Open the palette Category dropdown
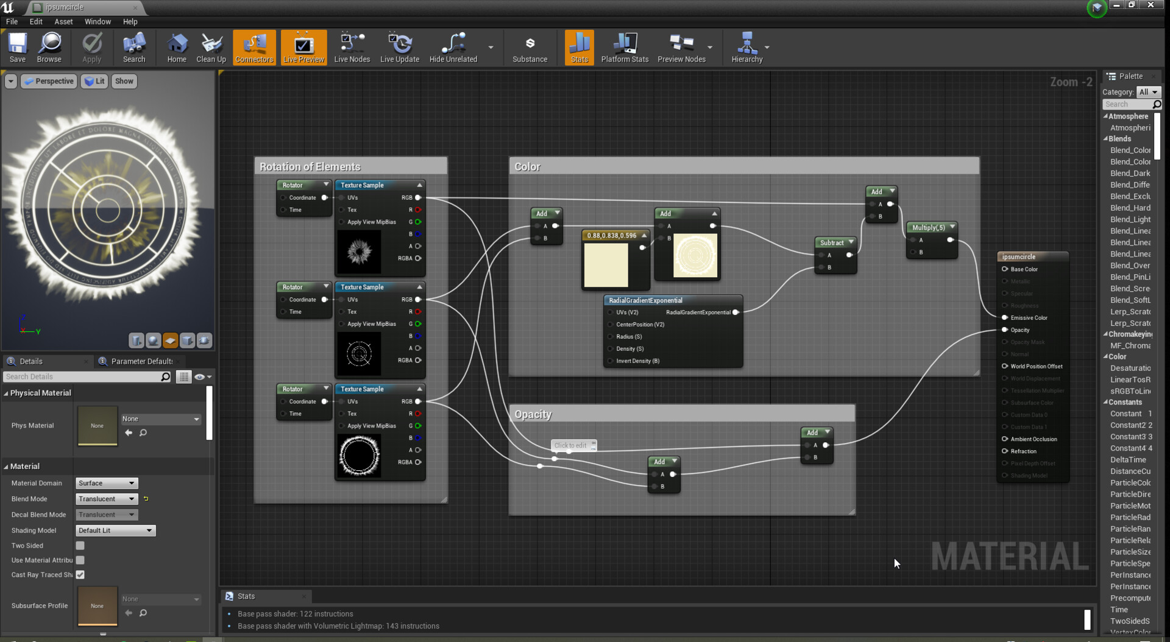 [x=1148, y=92]
